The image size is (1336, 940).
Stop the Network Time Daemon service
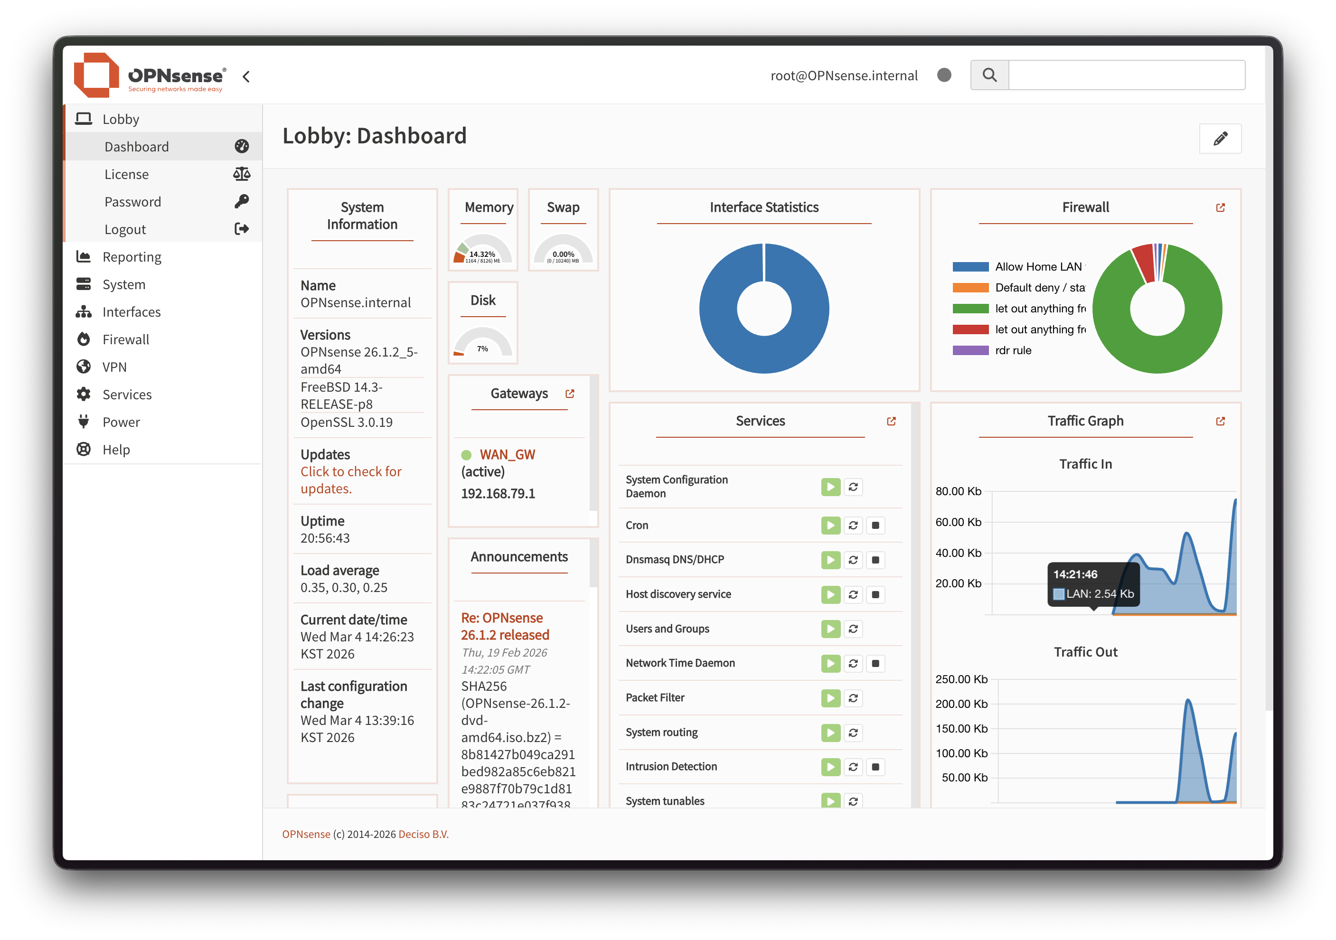pos(875,663)
